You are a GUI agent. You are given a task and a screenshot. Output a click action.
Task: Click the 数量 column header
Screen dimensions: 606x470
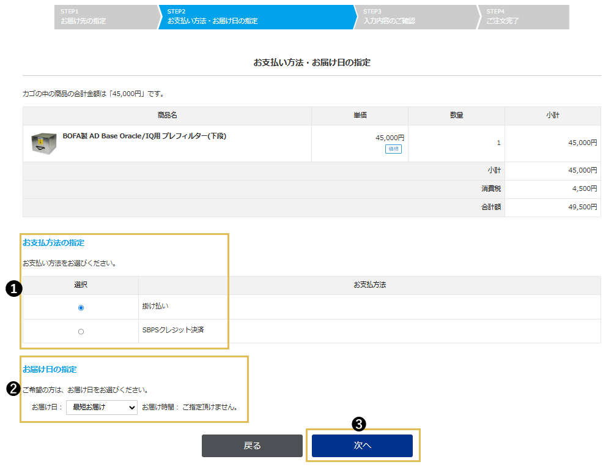tap(456, 115)
